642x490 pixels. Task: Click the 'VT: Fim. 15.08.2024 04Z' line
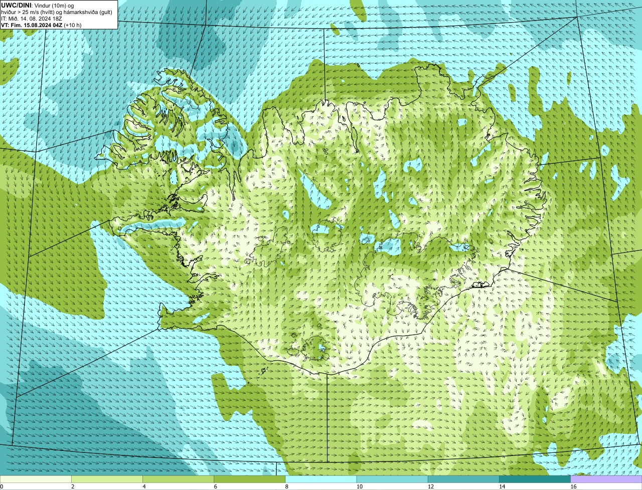click(x=42, y=25)
